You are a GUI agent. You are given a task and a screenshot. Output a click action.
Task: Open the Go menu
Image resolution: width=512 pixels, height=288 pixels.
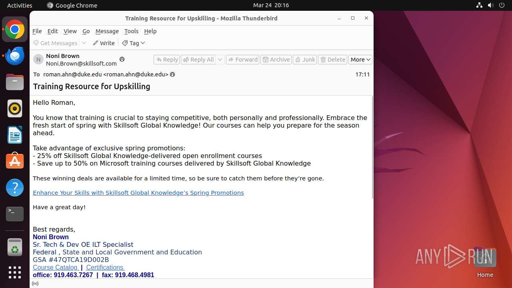point(86,31)
